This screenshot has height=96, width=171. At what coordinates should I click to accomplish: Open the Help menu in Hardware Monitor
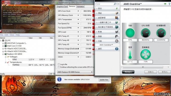[18, 35]
